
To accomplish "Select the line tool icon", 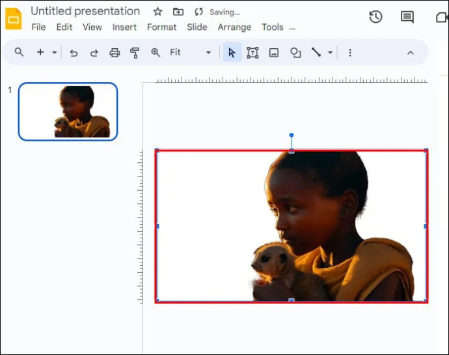I will 316,52.
